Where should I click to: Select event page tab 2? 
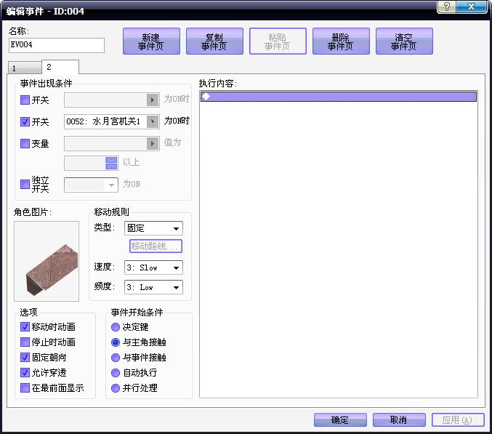(x=60, y=67)
